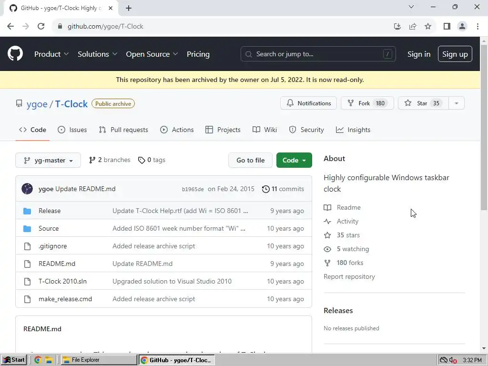Open the yg-master branch selector
The height and width of the screenshot is (366, 488).
click(48, 160)
